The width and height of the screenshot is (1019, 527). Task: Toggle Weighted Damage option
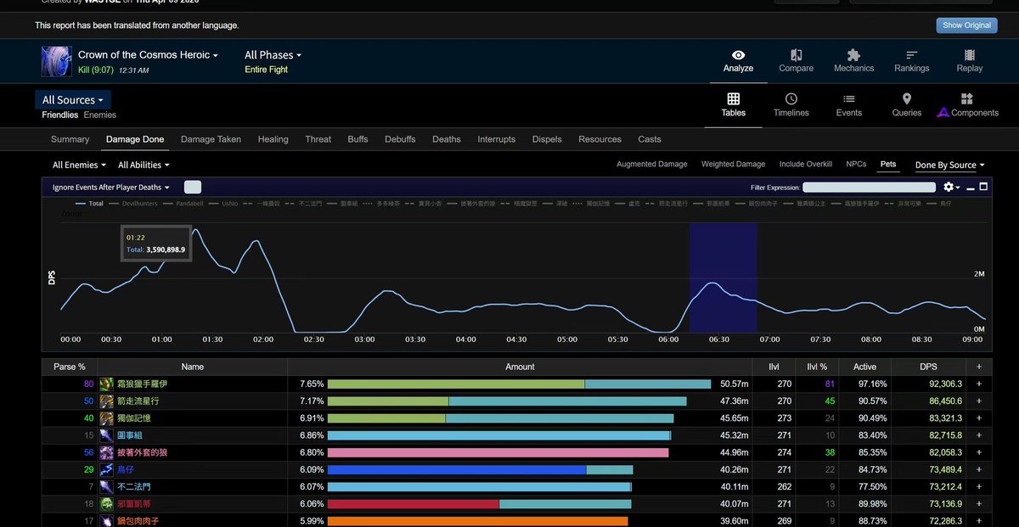pyautogui.click(x=733, y=165)
